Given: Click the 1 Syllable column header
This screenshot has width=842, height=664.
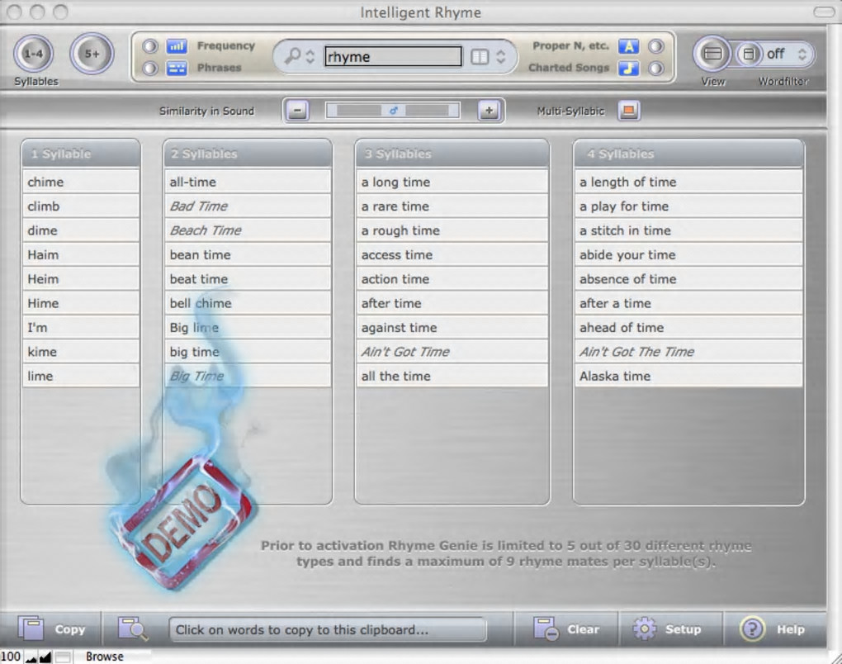Looking at the screenshot, I should point(81,154).
